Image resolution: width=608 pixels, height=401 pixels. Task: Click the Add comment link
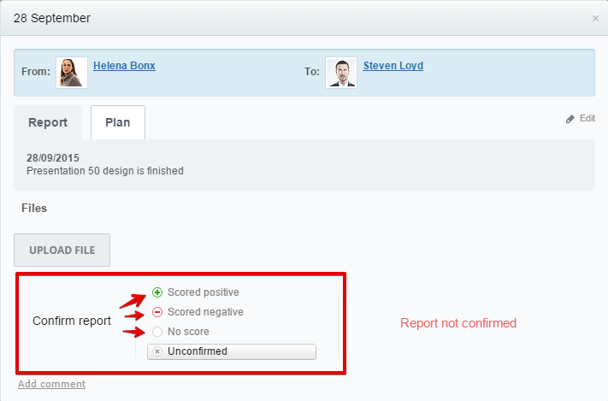tap(51, 384)
